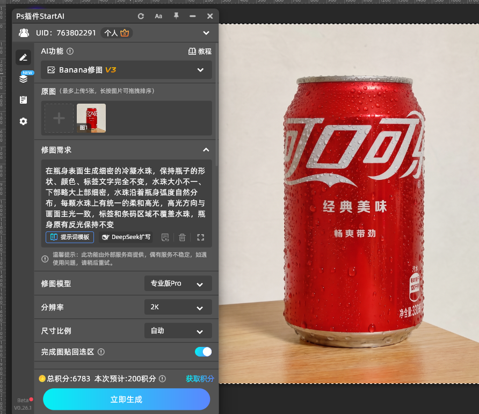Screen dimensions: 479x414
Task: Click the refresh icon in plugin title bar
Action: pos(141,16)
